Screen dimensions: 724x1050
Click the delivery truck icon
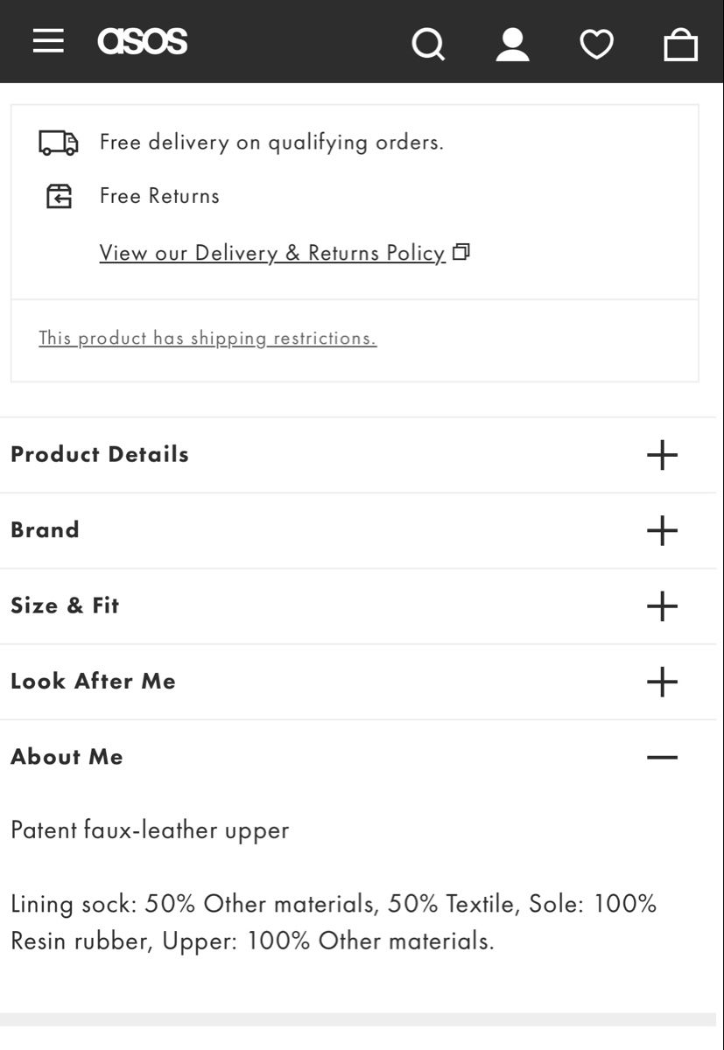(x=59, y=143)
